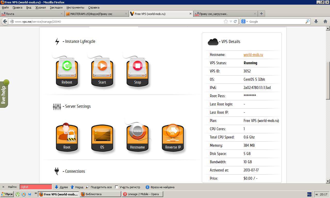The width and height of the screenshot is (330, 198).
Task: Switch to the MASTERAM.US forum tab
Action: [x=96, y=14]
